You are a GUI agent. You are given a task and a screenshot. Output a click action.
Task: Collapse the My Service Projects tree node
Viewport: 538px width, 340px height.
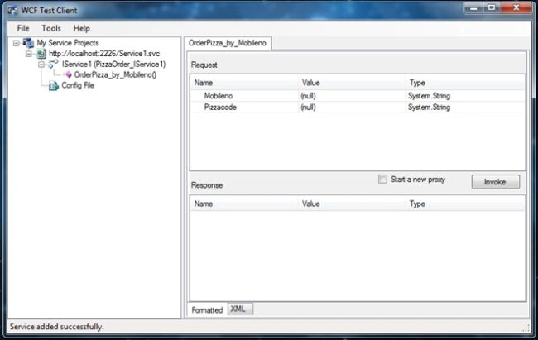click(16, 43)
